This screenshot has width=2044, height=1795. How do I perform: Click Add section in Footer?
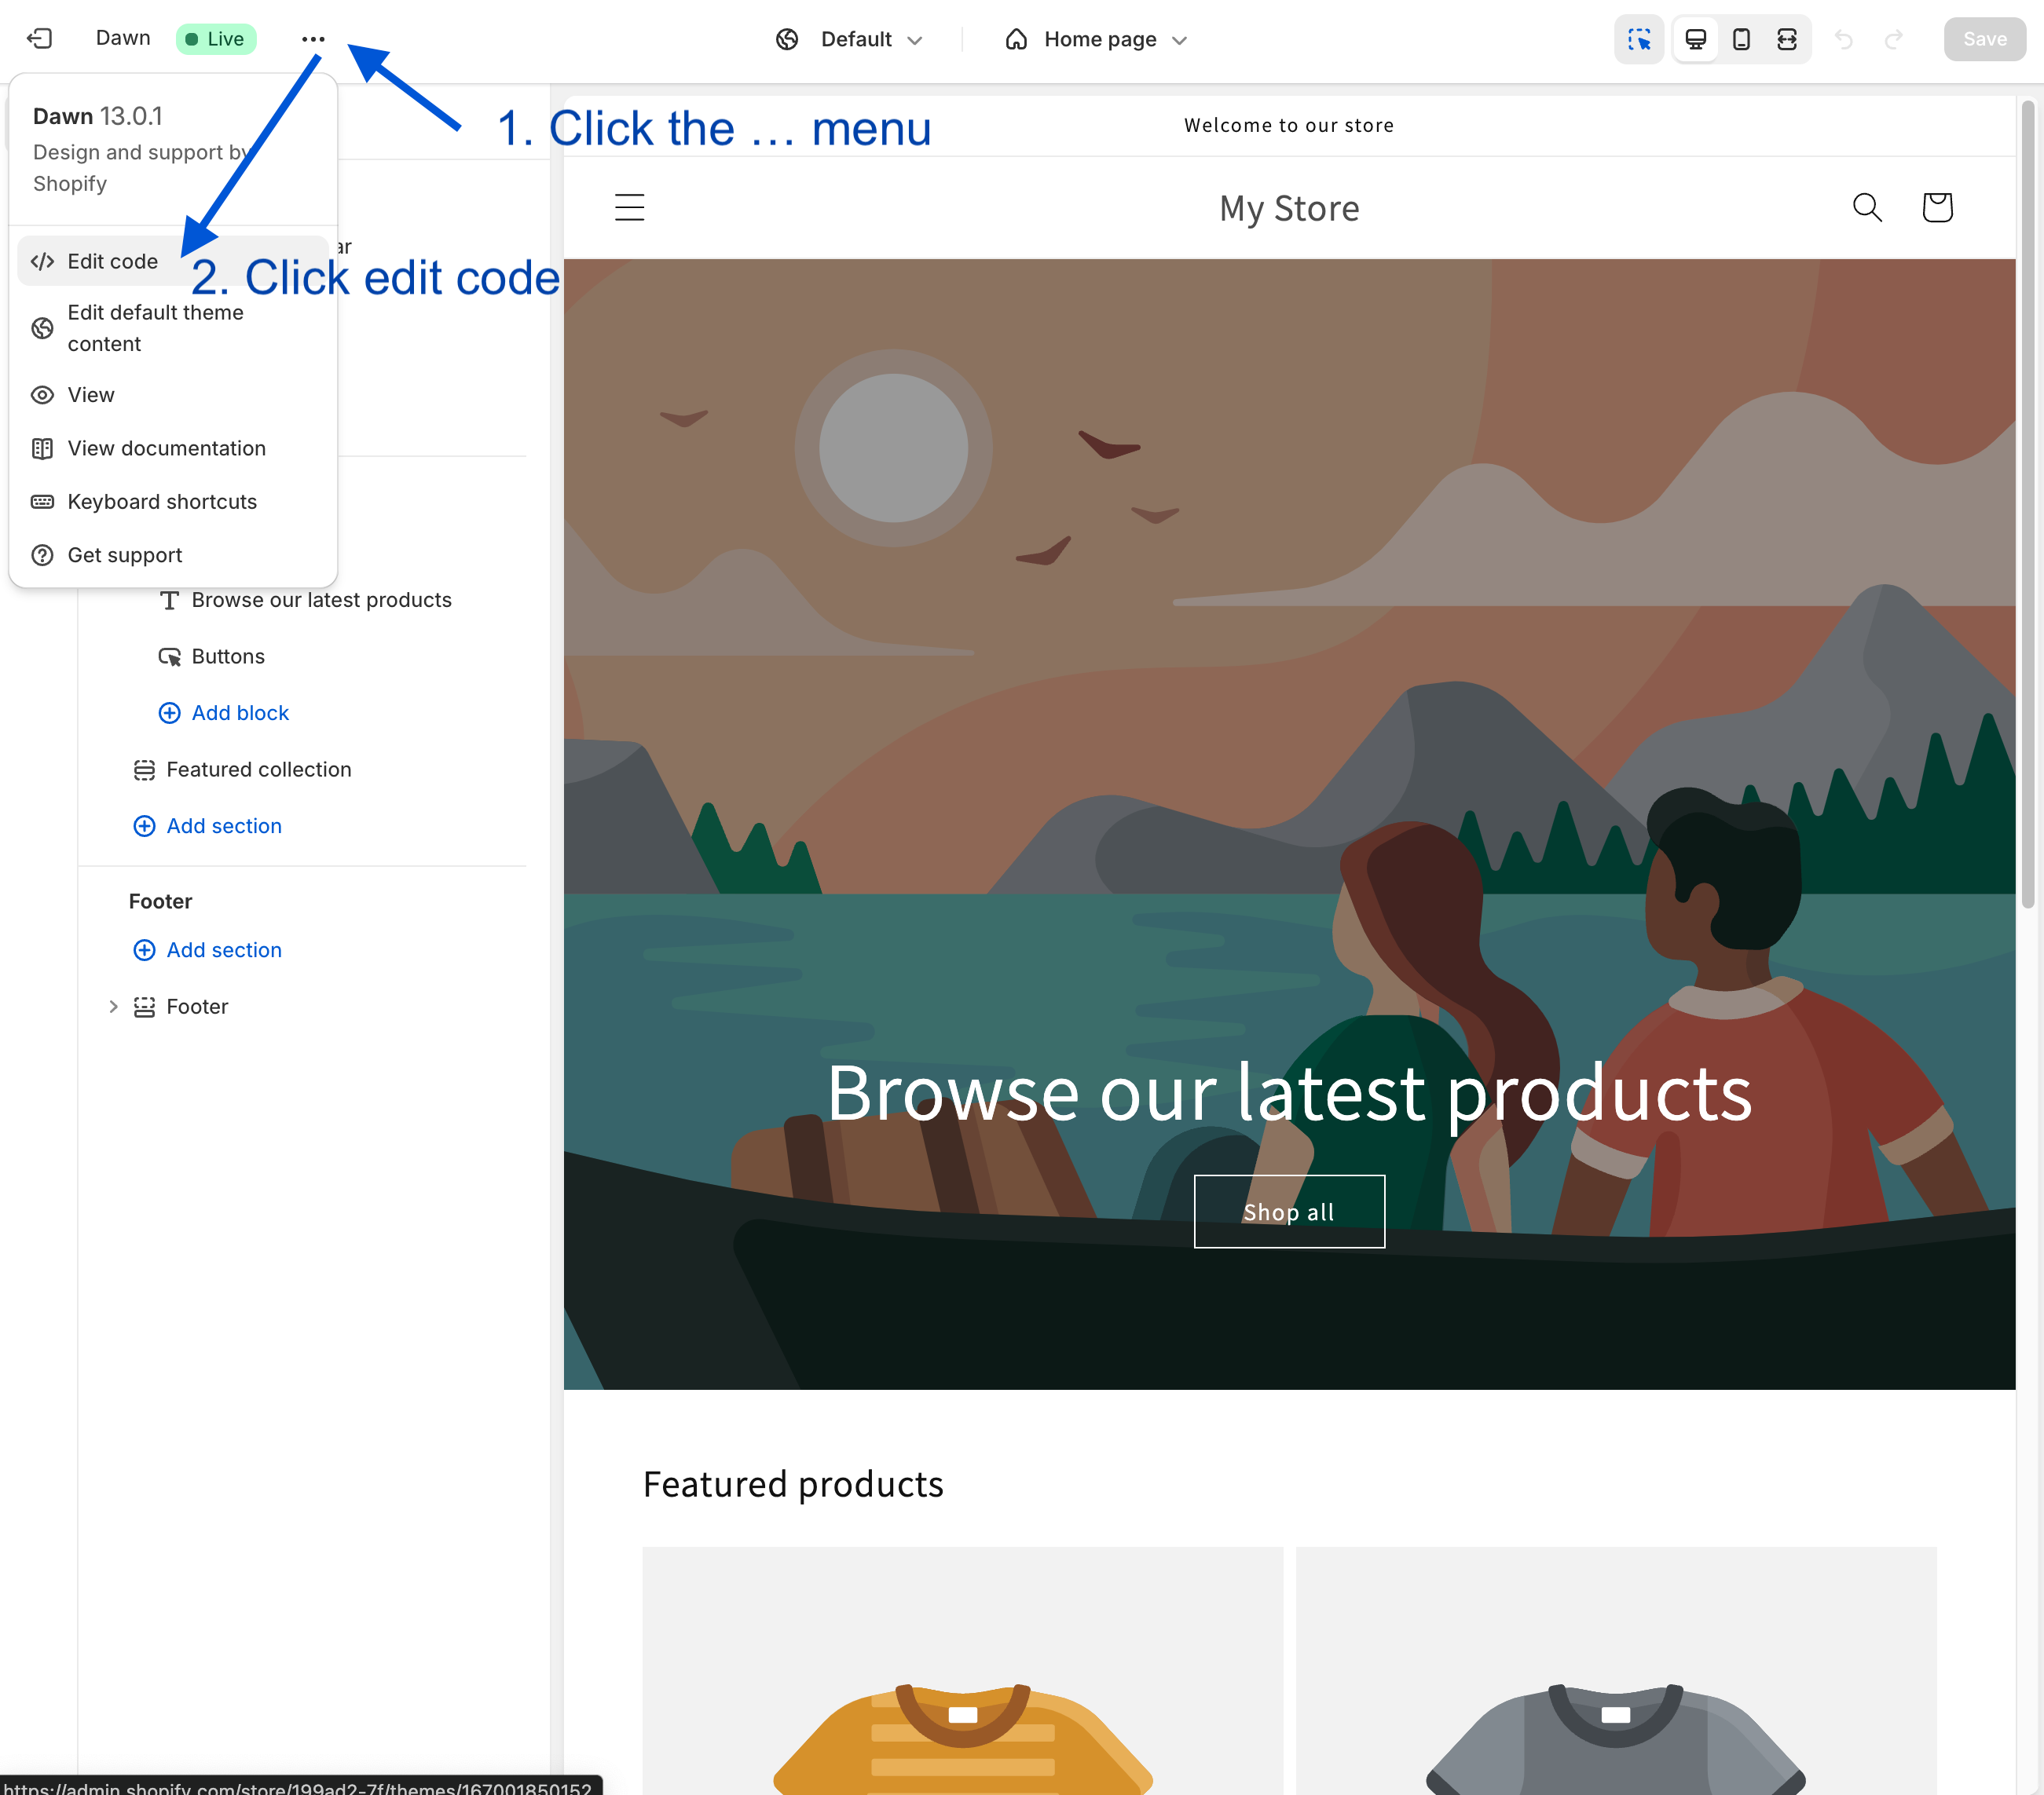(223, 949)
